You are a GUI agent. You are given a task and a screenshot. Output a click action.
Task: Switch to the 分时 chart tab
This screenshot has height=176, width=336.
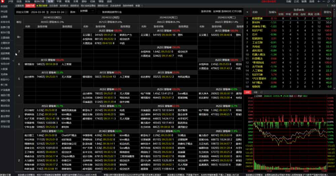(248, 92)
